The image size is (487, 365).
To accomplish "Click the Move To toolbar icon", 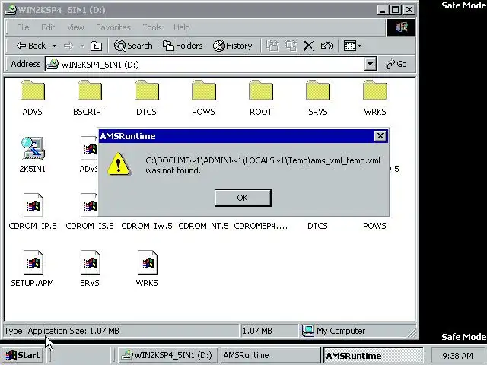I will point(272,46).
